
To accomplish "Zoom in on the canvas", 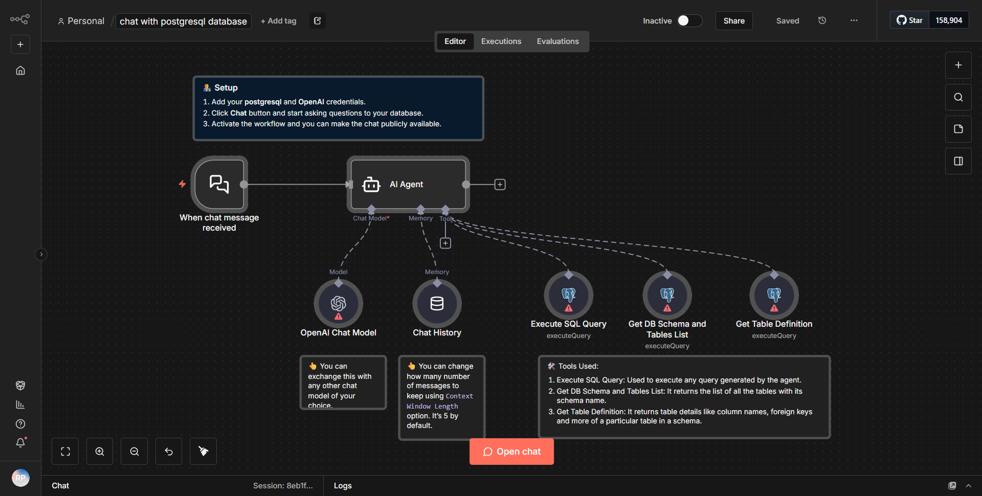I will 99,451.
